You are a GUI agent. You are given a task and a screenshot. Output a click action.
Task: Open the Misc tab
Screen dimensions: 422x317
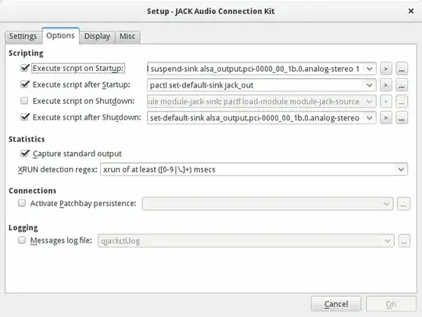[127, 36]
